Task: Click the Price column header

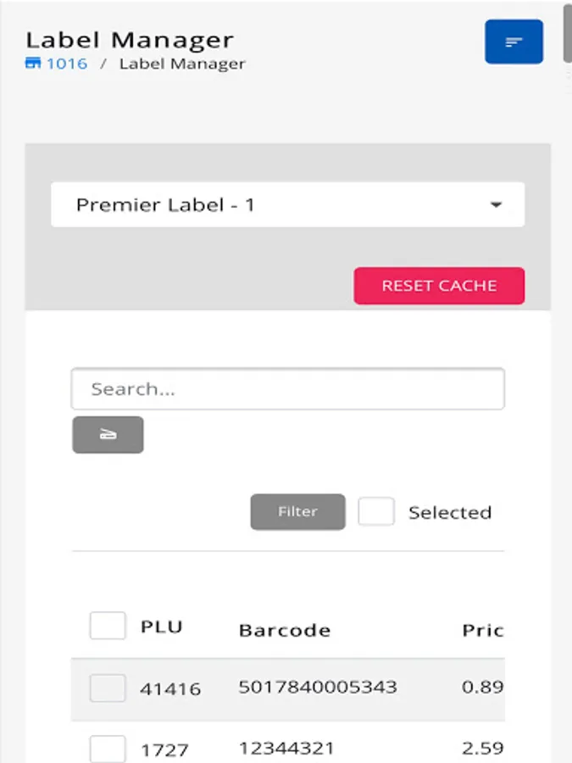Action: click(482, 630)
